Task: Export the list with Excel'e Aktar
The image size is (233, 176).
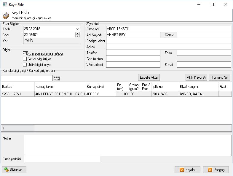Action: coord(149,77)
